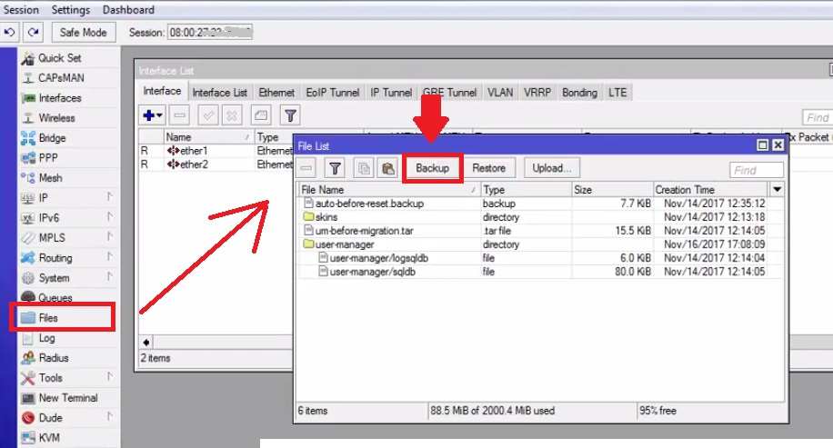Open the add (plus) dropdown in Interface List
833x448 pixels.
click(x=152, y=115)
